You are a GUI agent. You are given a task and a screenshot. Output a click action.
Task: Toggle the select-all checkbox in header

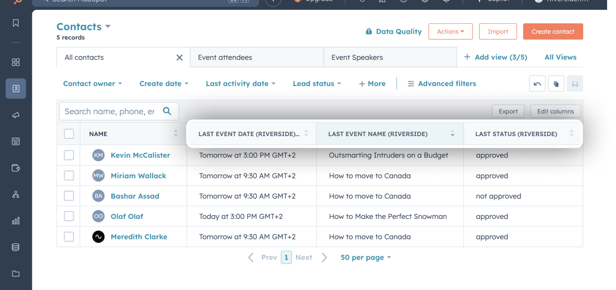point(69,134)
